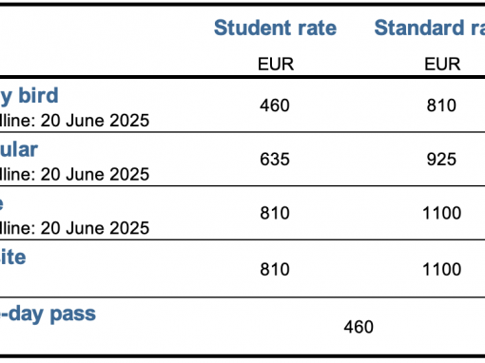Click the regular standard price 925
This screenshot has height=363, width=485.
(441, 159)
